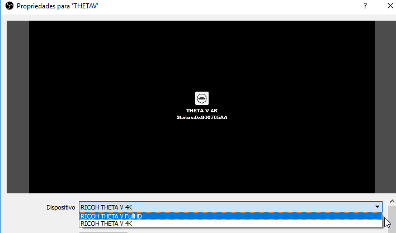Select RICOH THETA V FullHD from device list
Image resolution: width=396 pixels, height=233 pixels.
230,216
